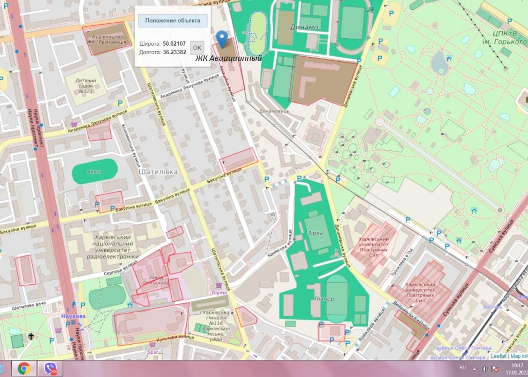Viewport: 528px width, 377px height.
Task: Click the blue location marker pin
Action: pos(222,38)
